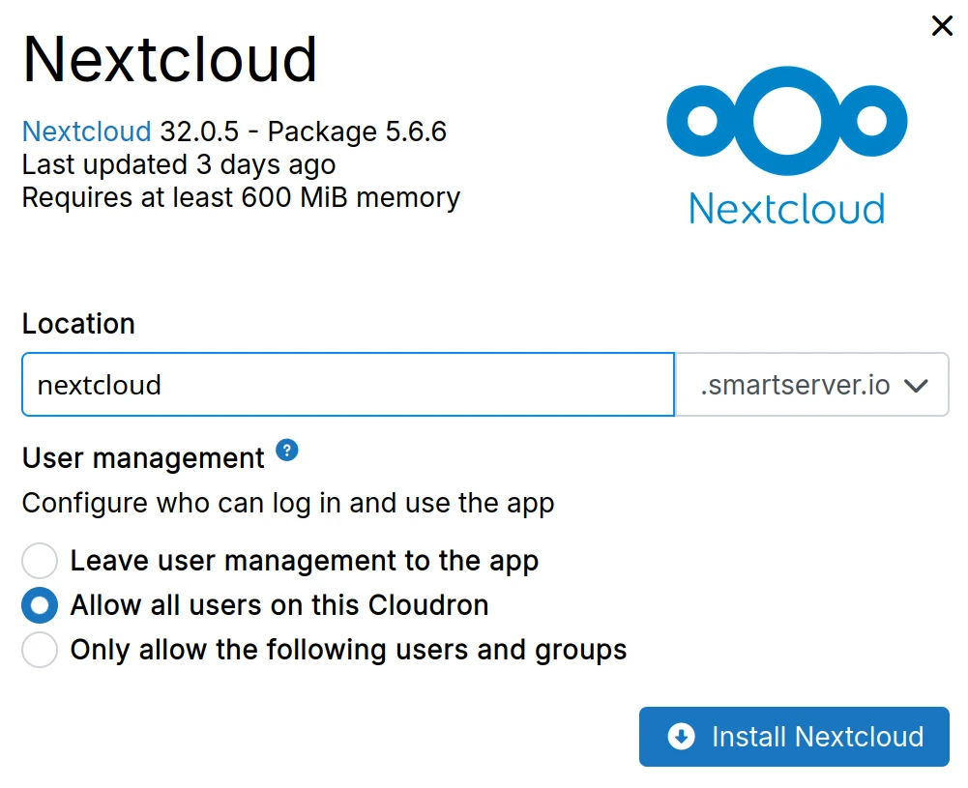
Task: Select Only allow the following users and groups
Action: [41, 650]
